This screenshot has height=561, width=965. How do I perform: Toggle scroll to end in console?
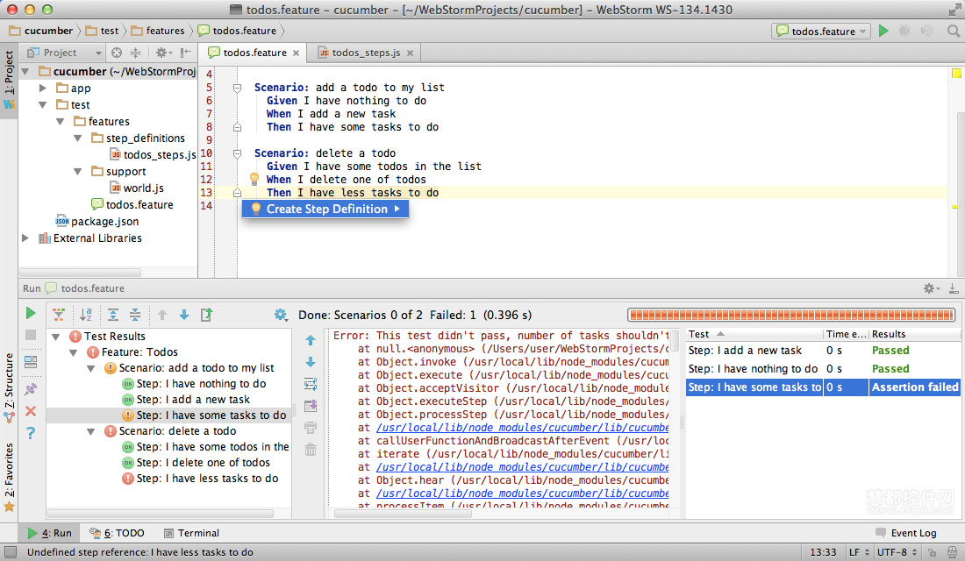311,406
